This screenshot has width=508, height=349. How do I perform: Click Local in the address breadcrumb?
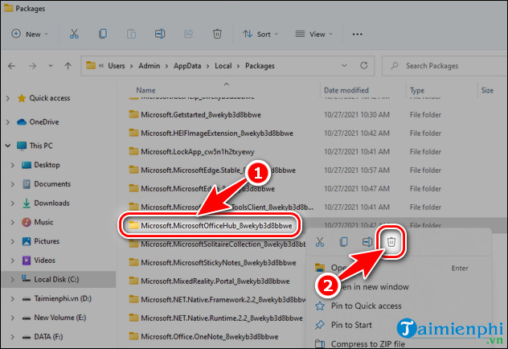[x=223, y=66]
